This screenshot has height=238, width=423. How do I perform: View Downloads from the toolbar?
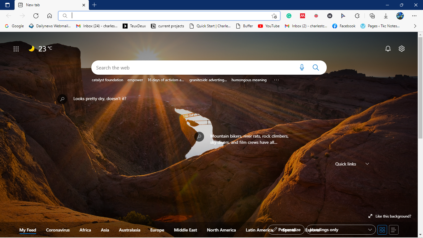(386, 15)
